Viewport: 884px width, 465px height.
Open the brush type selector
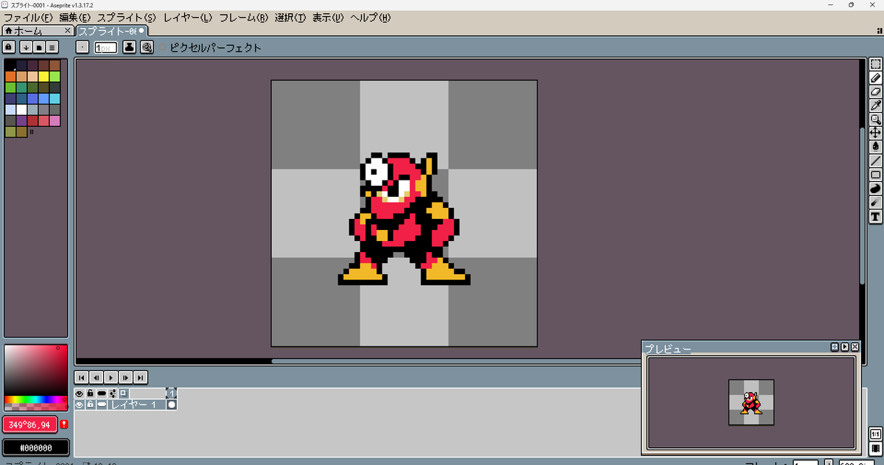coord(83,47)
